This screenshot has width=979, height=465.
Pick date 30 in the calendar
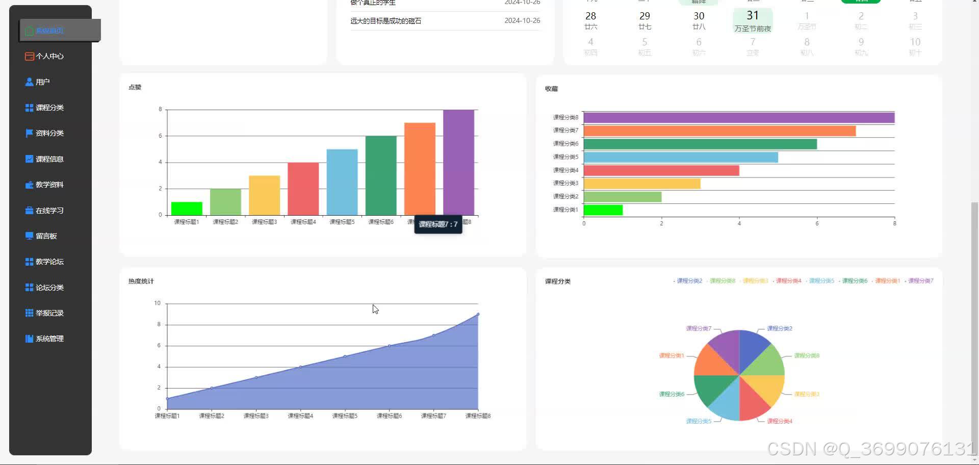699,21
